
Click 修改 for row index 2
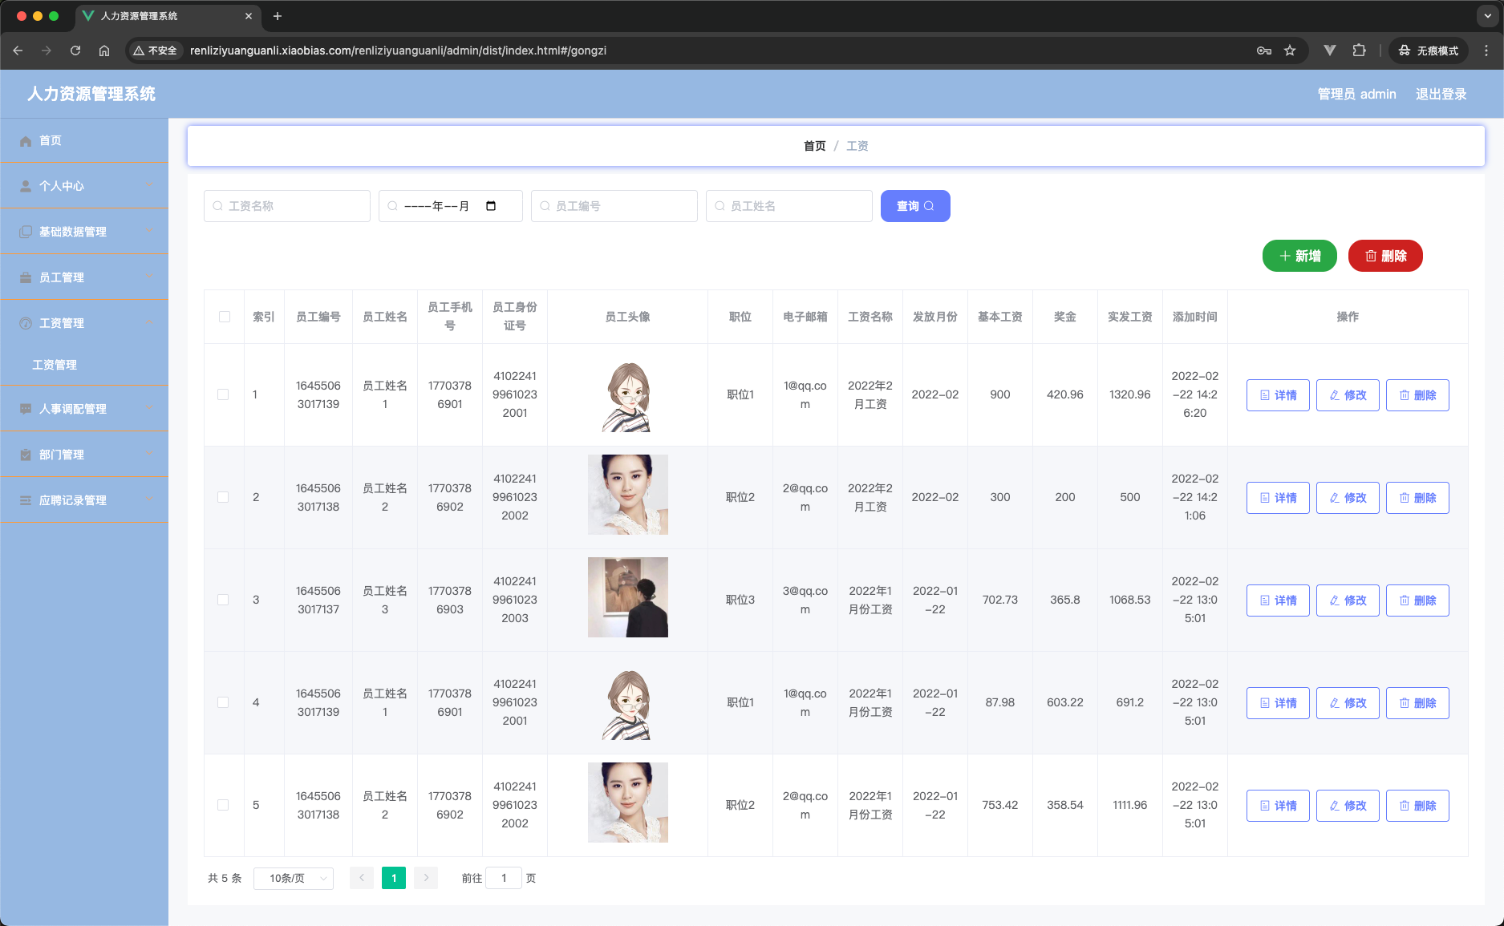[x=1348, y=498]
